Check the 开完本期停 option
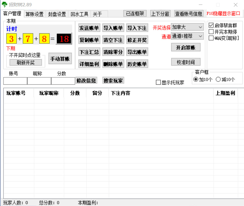 [211, 32]
